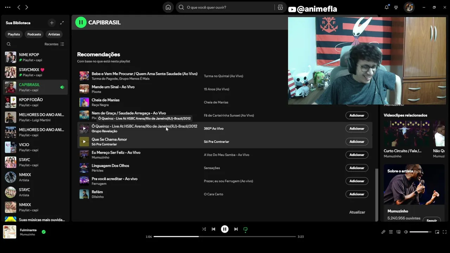Open the STAYCMIXX playlist
This screenshot has height=253, width=450.
point(35,72)
